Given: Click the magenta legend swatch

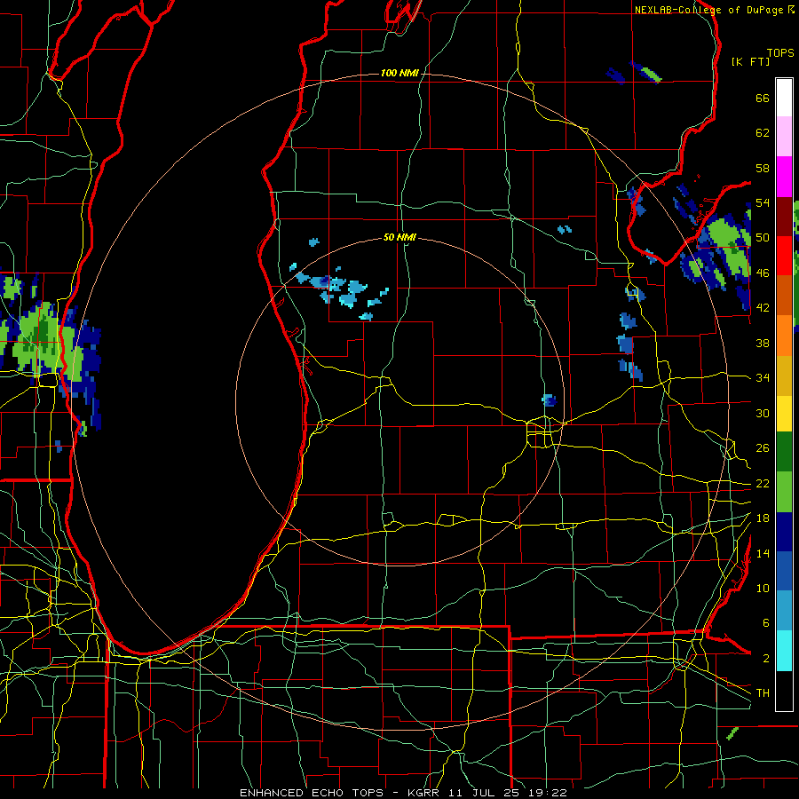Looking at the screenshot, I should (x=784, y=177).
